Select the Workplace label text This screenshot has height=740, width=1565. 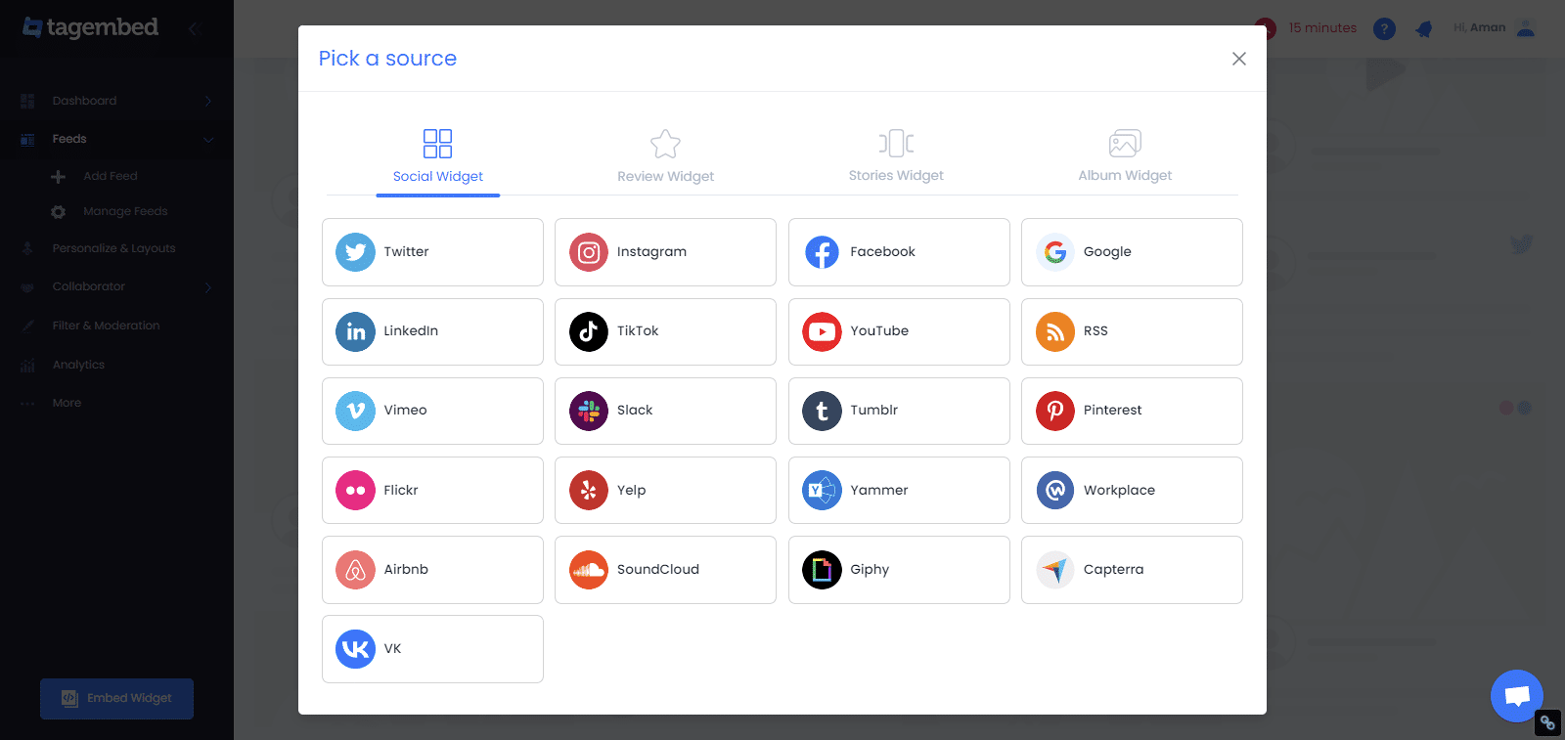[x=1119, y=491]
